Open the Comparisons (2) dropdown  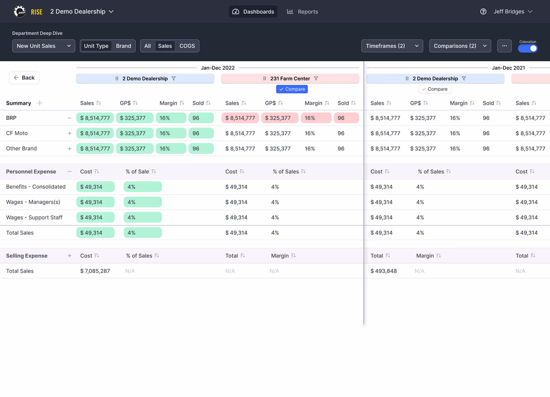pos(460,46)
